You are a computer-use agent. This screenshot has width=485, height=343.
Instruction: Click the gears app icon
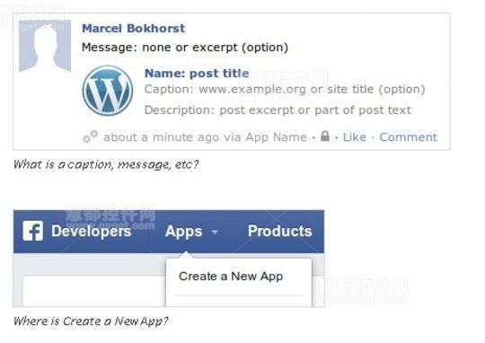click(x=91, y=136)
